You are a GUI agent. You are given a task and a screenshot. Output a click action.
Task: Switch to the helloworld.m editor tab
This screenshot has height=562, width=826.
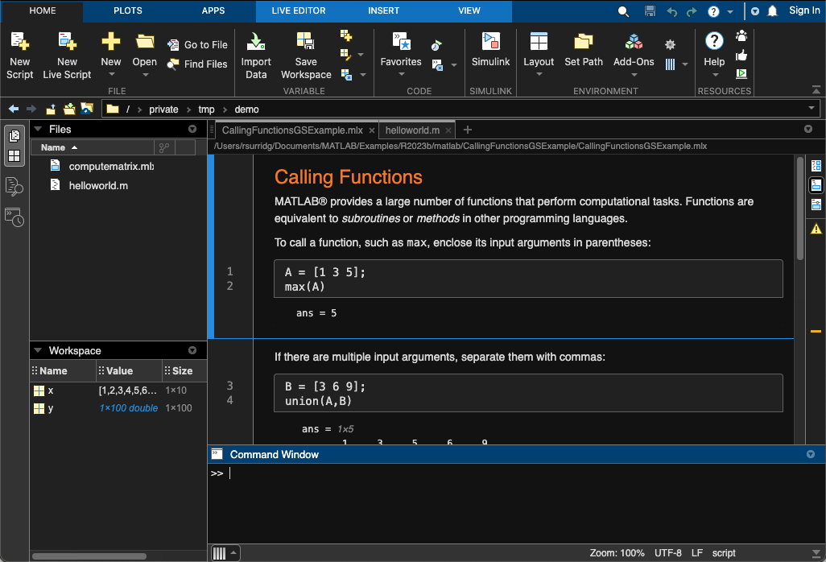pos(412,130)
